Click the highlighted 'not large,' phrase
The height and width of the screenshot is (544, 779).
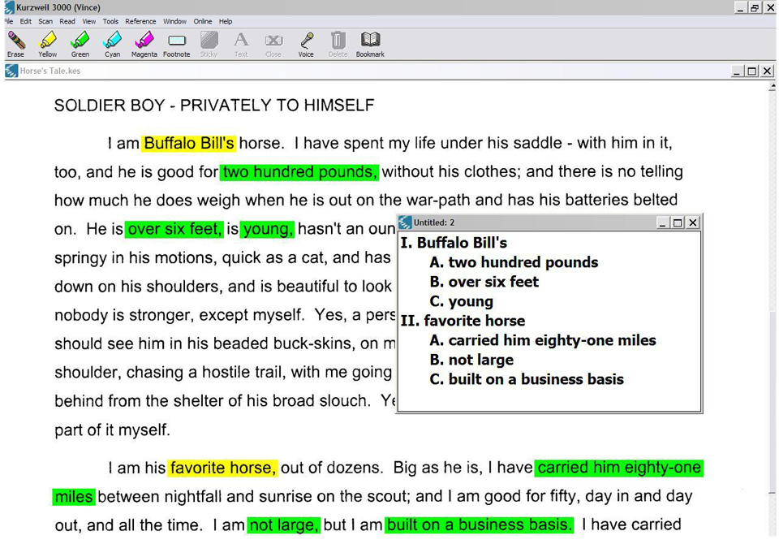pos(284,525)
